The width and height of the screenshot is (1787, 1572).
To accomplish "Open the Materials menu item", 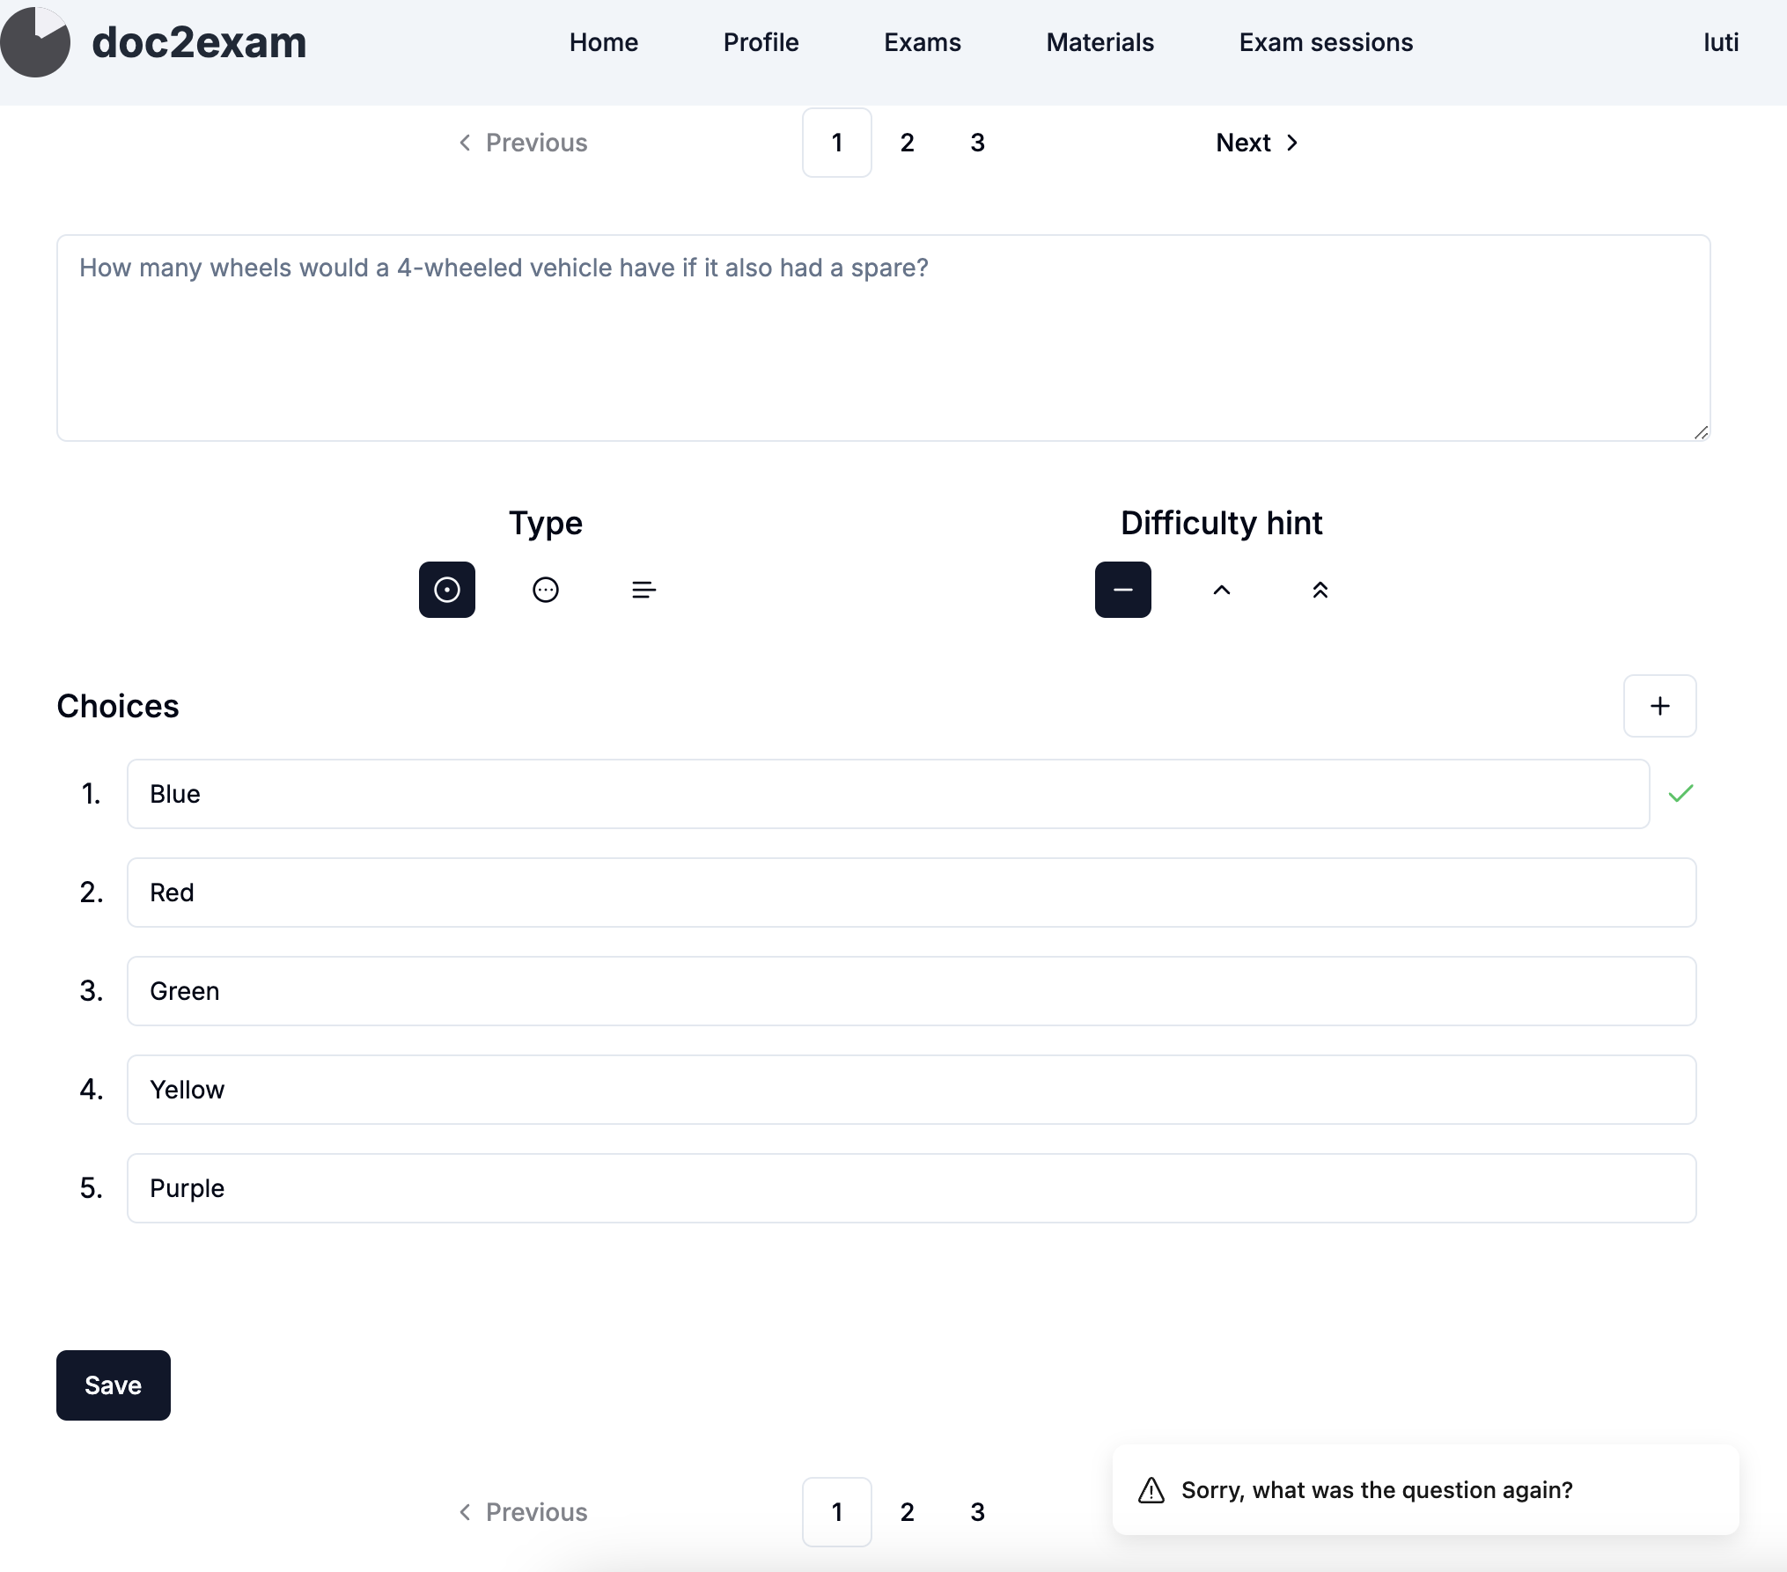I will click(1099, 42).
